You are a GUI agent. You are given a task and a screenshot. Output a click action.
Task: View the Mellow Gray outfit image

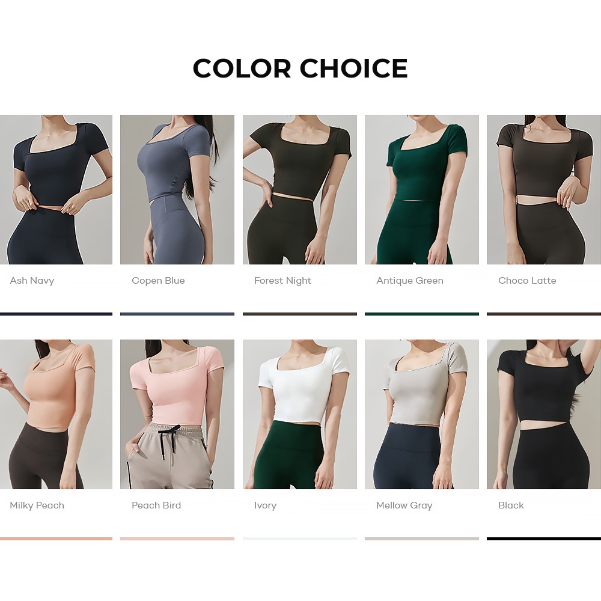click(x=422, y=414)
